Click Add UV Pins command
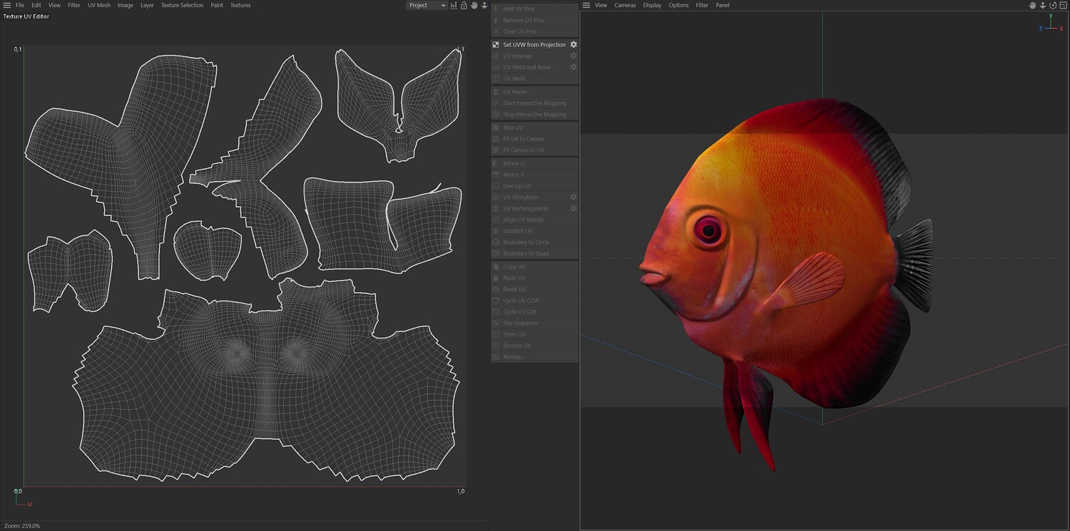This screenshot has width=1070, height=531. point(534,9)
